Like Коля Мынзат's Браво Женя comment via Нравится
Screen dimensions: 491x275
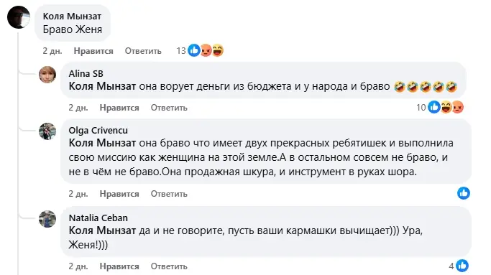93,51
